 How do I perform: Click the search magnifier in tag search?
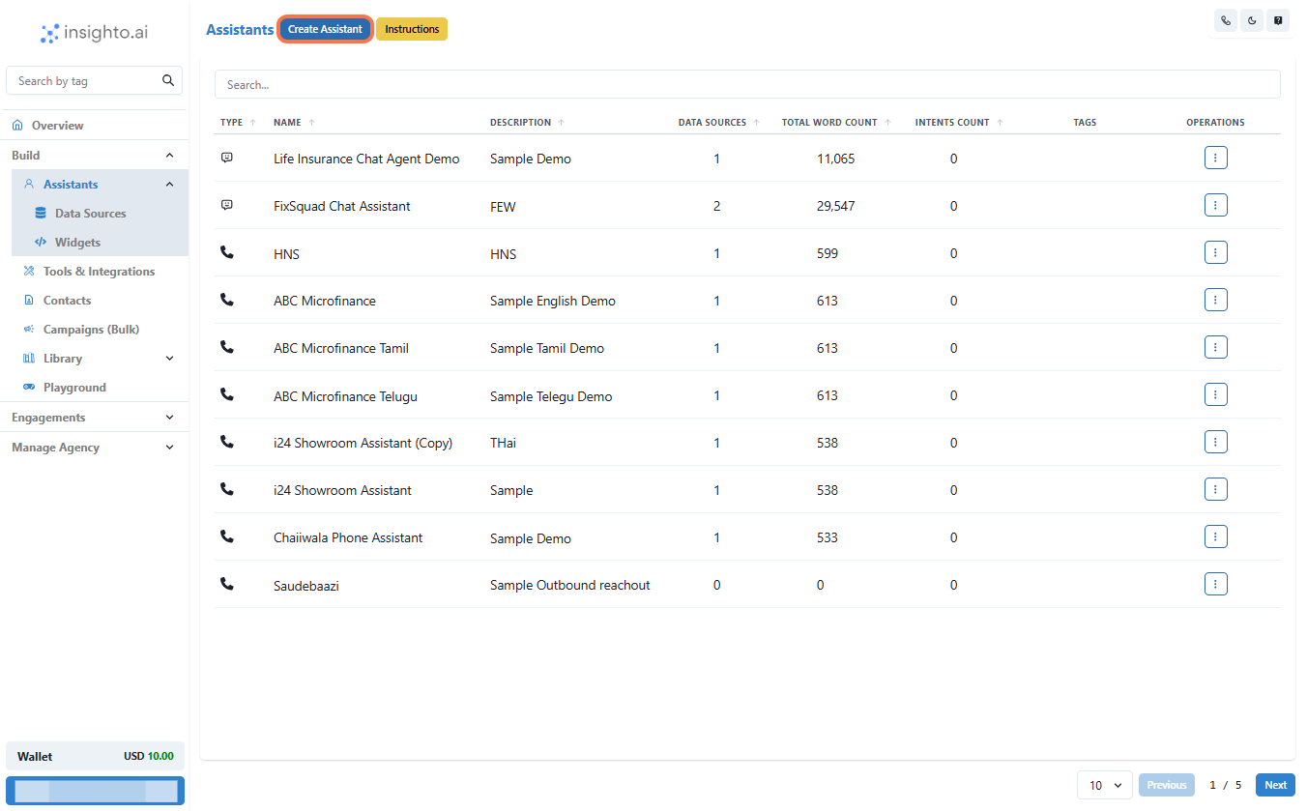click(x=168, y=81)
